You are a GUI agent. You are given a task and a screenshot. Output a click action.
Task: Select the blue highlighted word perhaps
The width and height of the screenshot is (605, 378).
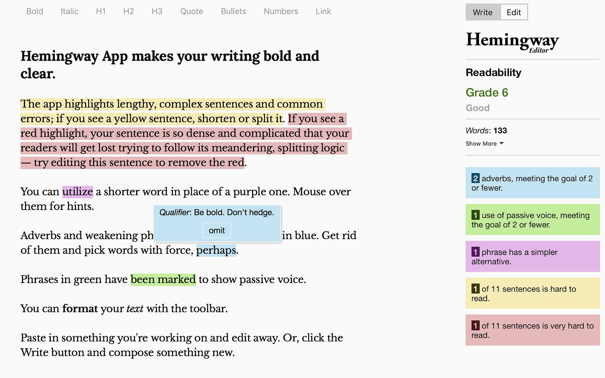pyautogui.click(x=216, y=250)
